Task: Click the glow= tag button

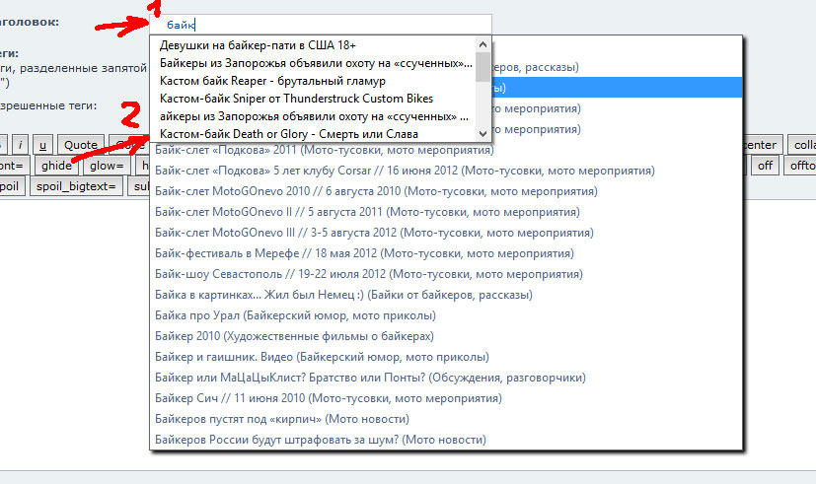Action: [107, 166]
